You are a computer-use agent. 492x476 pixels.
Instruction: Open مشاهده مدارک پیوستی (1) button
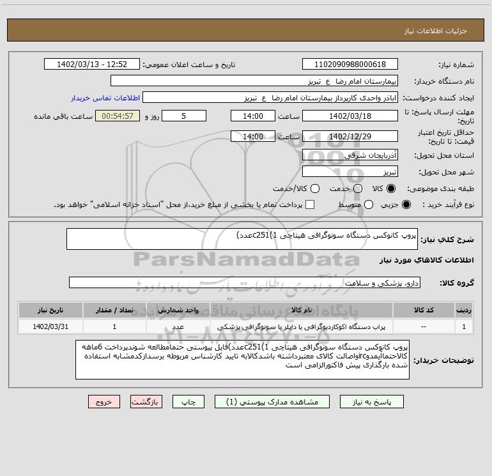point(272,402)
